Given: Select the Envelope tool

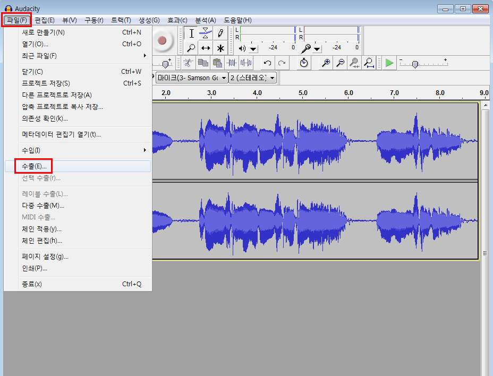Looking at the screenshot, I should pyautogui.click(x=206, y=33).
